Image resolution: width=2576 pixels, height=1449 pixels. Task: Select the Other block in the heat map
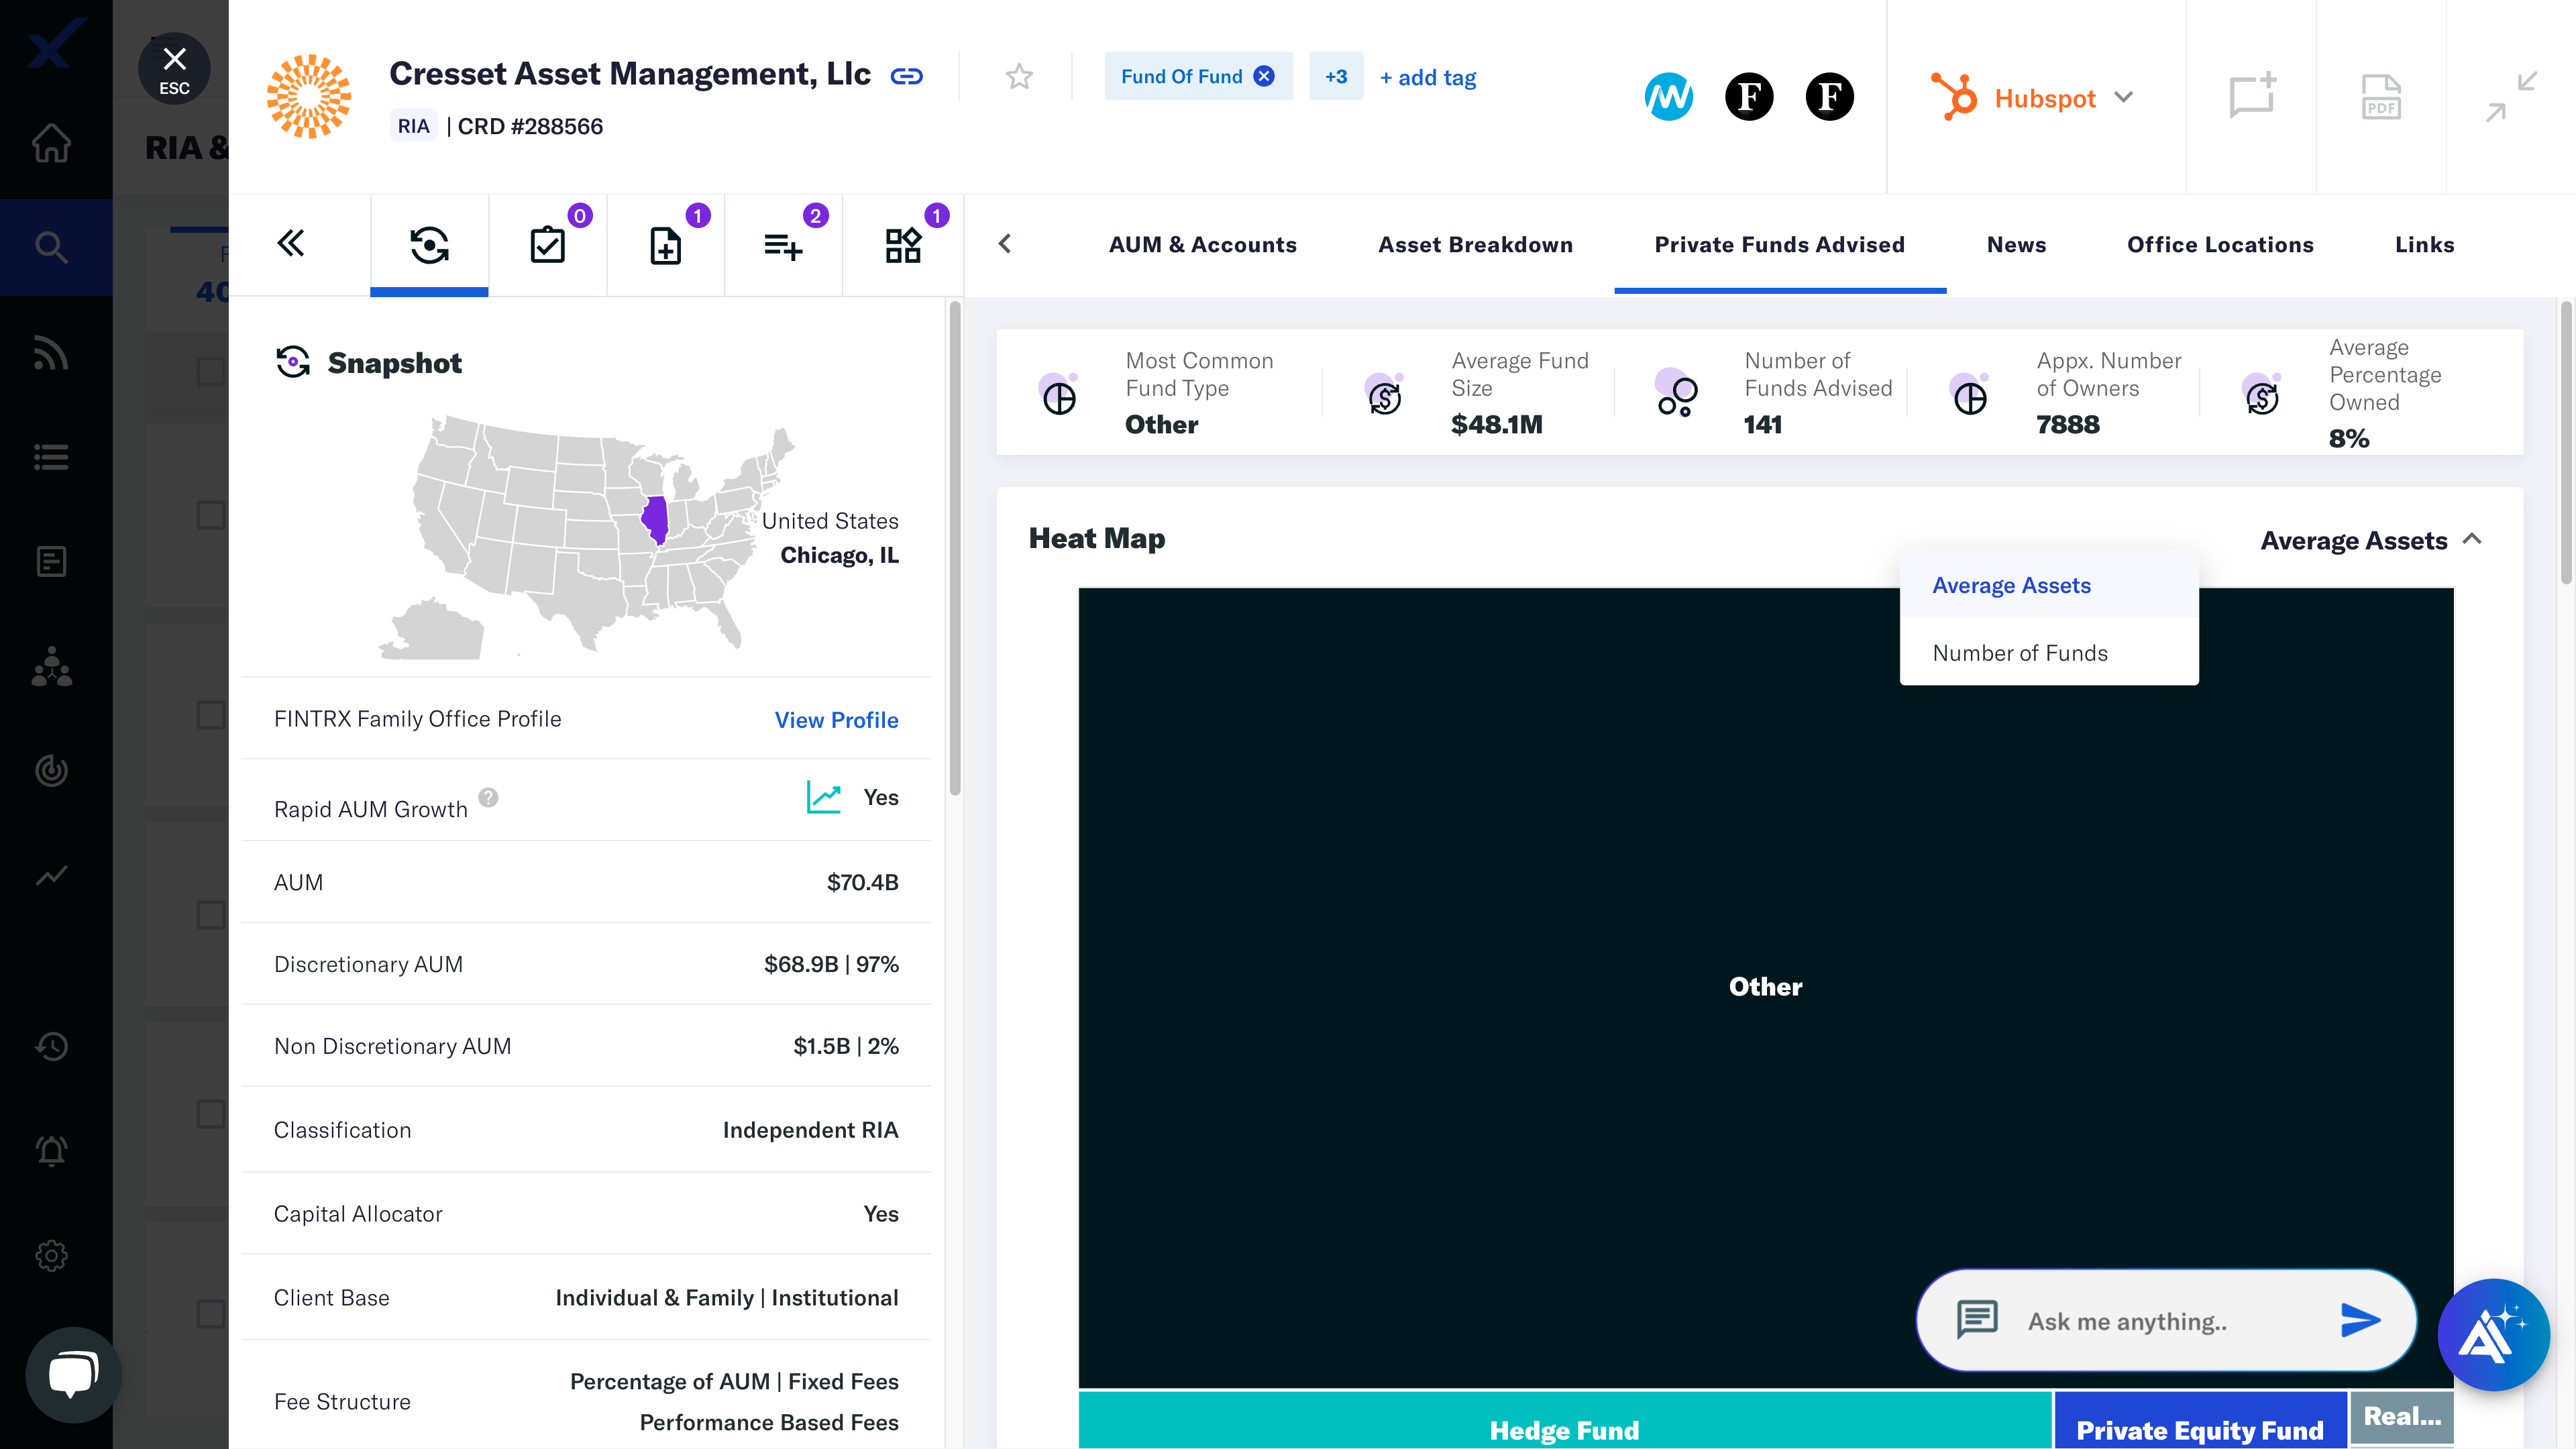pos(1765,986)
